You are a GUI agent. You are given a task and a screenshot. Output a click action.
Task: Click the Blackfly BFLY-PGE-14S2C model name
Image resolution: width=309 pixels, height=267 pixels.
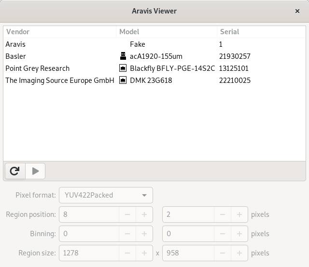pyautogui.click(x=172, y=68)
